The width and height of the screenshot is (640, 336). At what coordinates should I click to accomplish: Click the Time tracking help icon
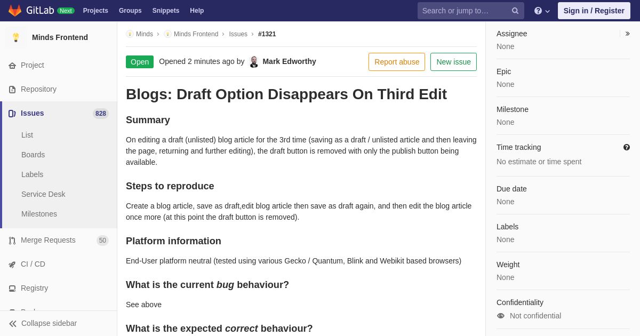(x=627, y=147)
